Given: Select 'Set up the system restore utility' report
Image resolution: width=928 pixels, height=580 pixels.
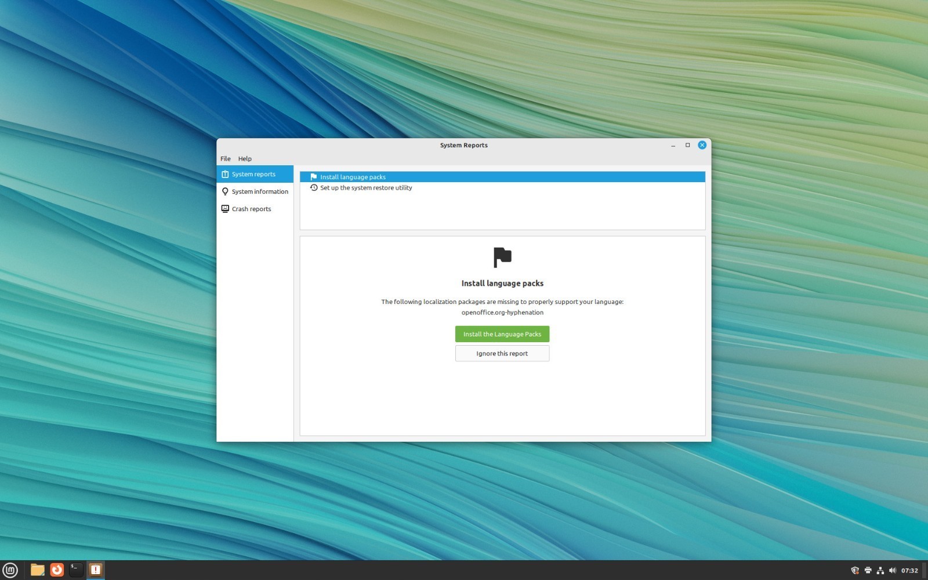Looking at the screenshot, I should tap(366, 188).
